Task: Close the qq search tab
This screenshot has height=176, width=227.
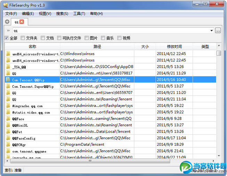Action: (x=22, y=22)
